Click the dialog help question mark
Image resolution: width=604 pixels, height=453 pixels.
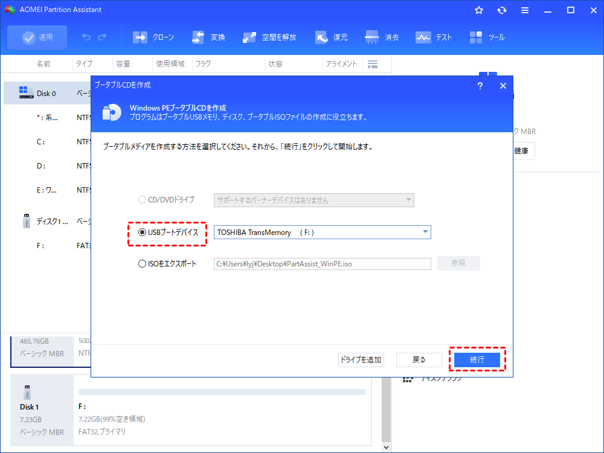[480, 86]
